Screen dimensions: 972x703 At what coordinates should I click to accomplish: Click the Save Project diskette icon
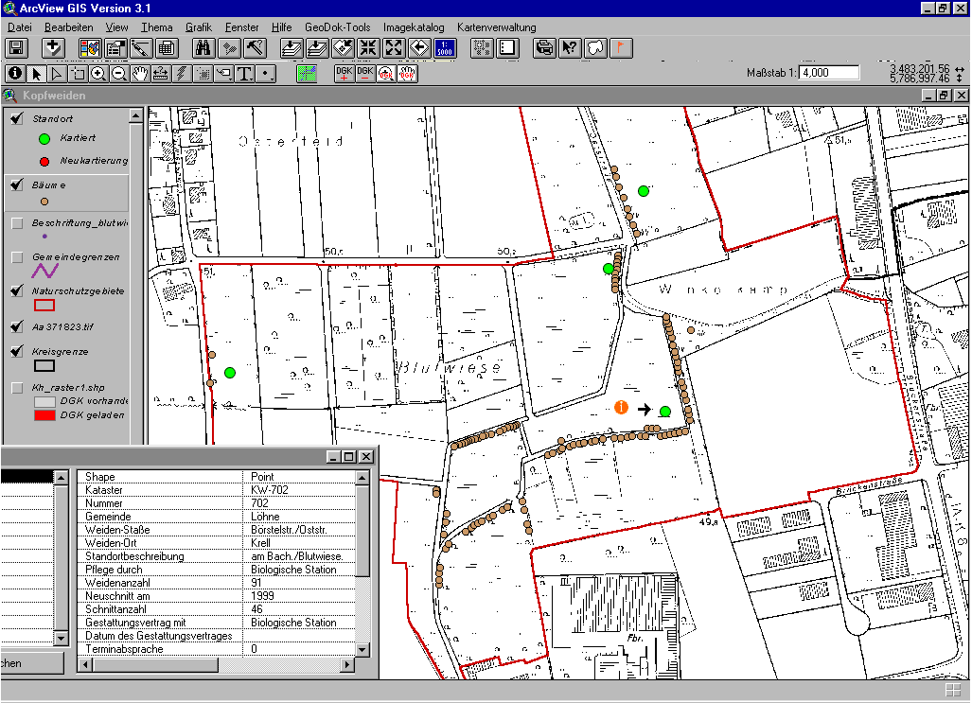16,48
